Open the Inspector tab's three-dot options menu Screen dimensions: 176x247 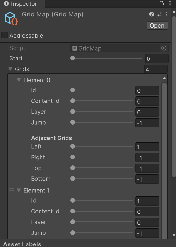(170, 3)
